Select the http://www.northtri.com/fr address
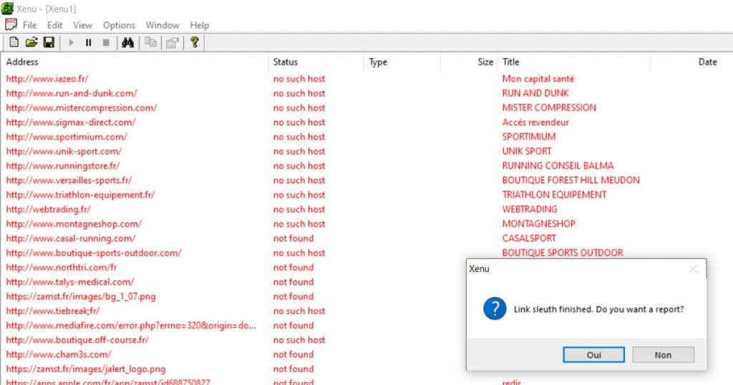This screenshot has height=385, width=733. (62, 267)
